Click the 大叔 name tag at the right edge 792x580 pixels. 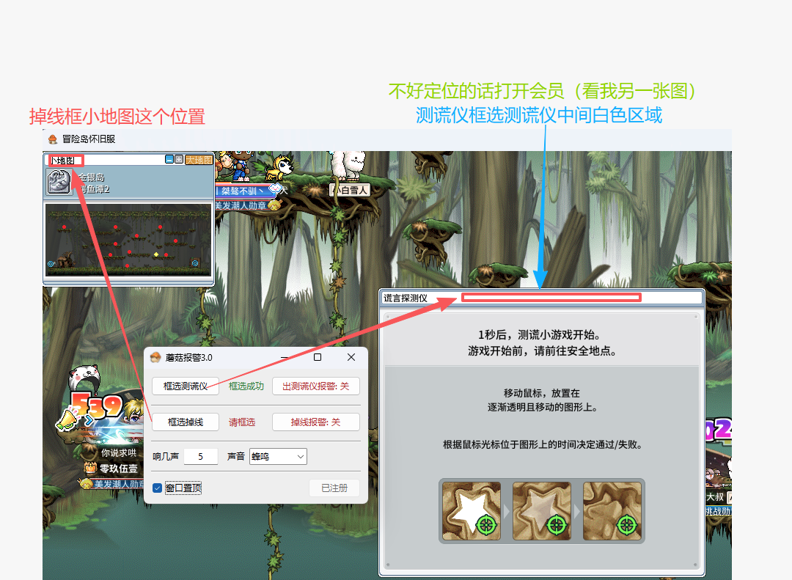click(x=715, y=497)
